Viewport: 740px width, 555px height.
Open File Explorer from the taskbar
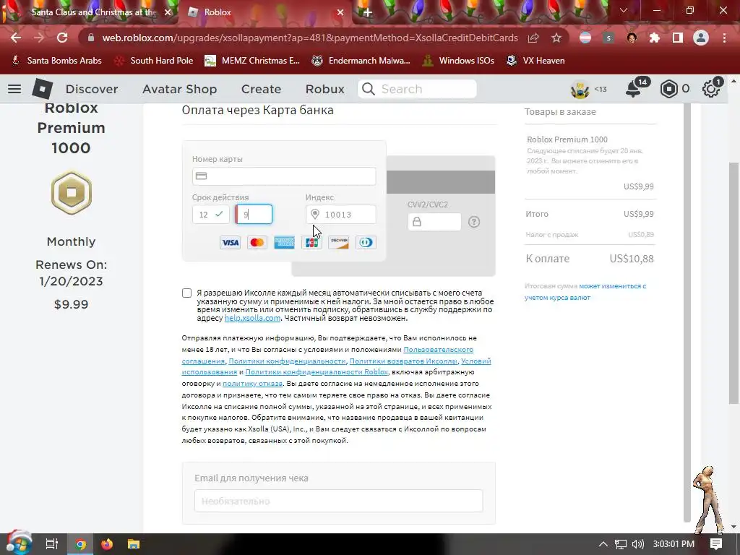134,544
